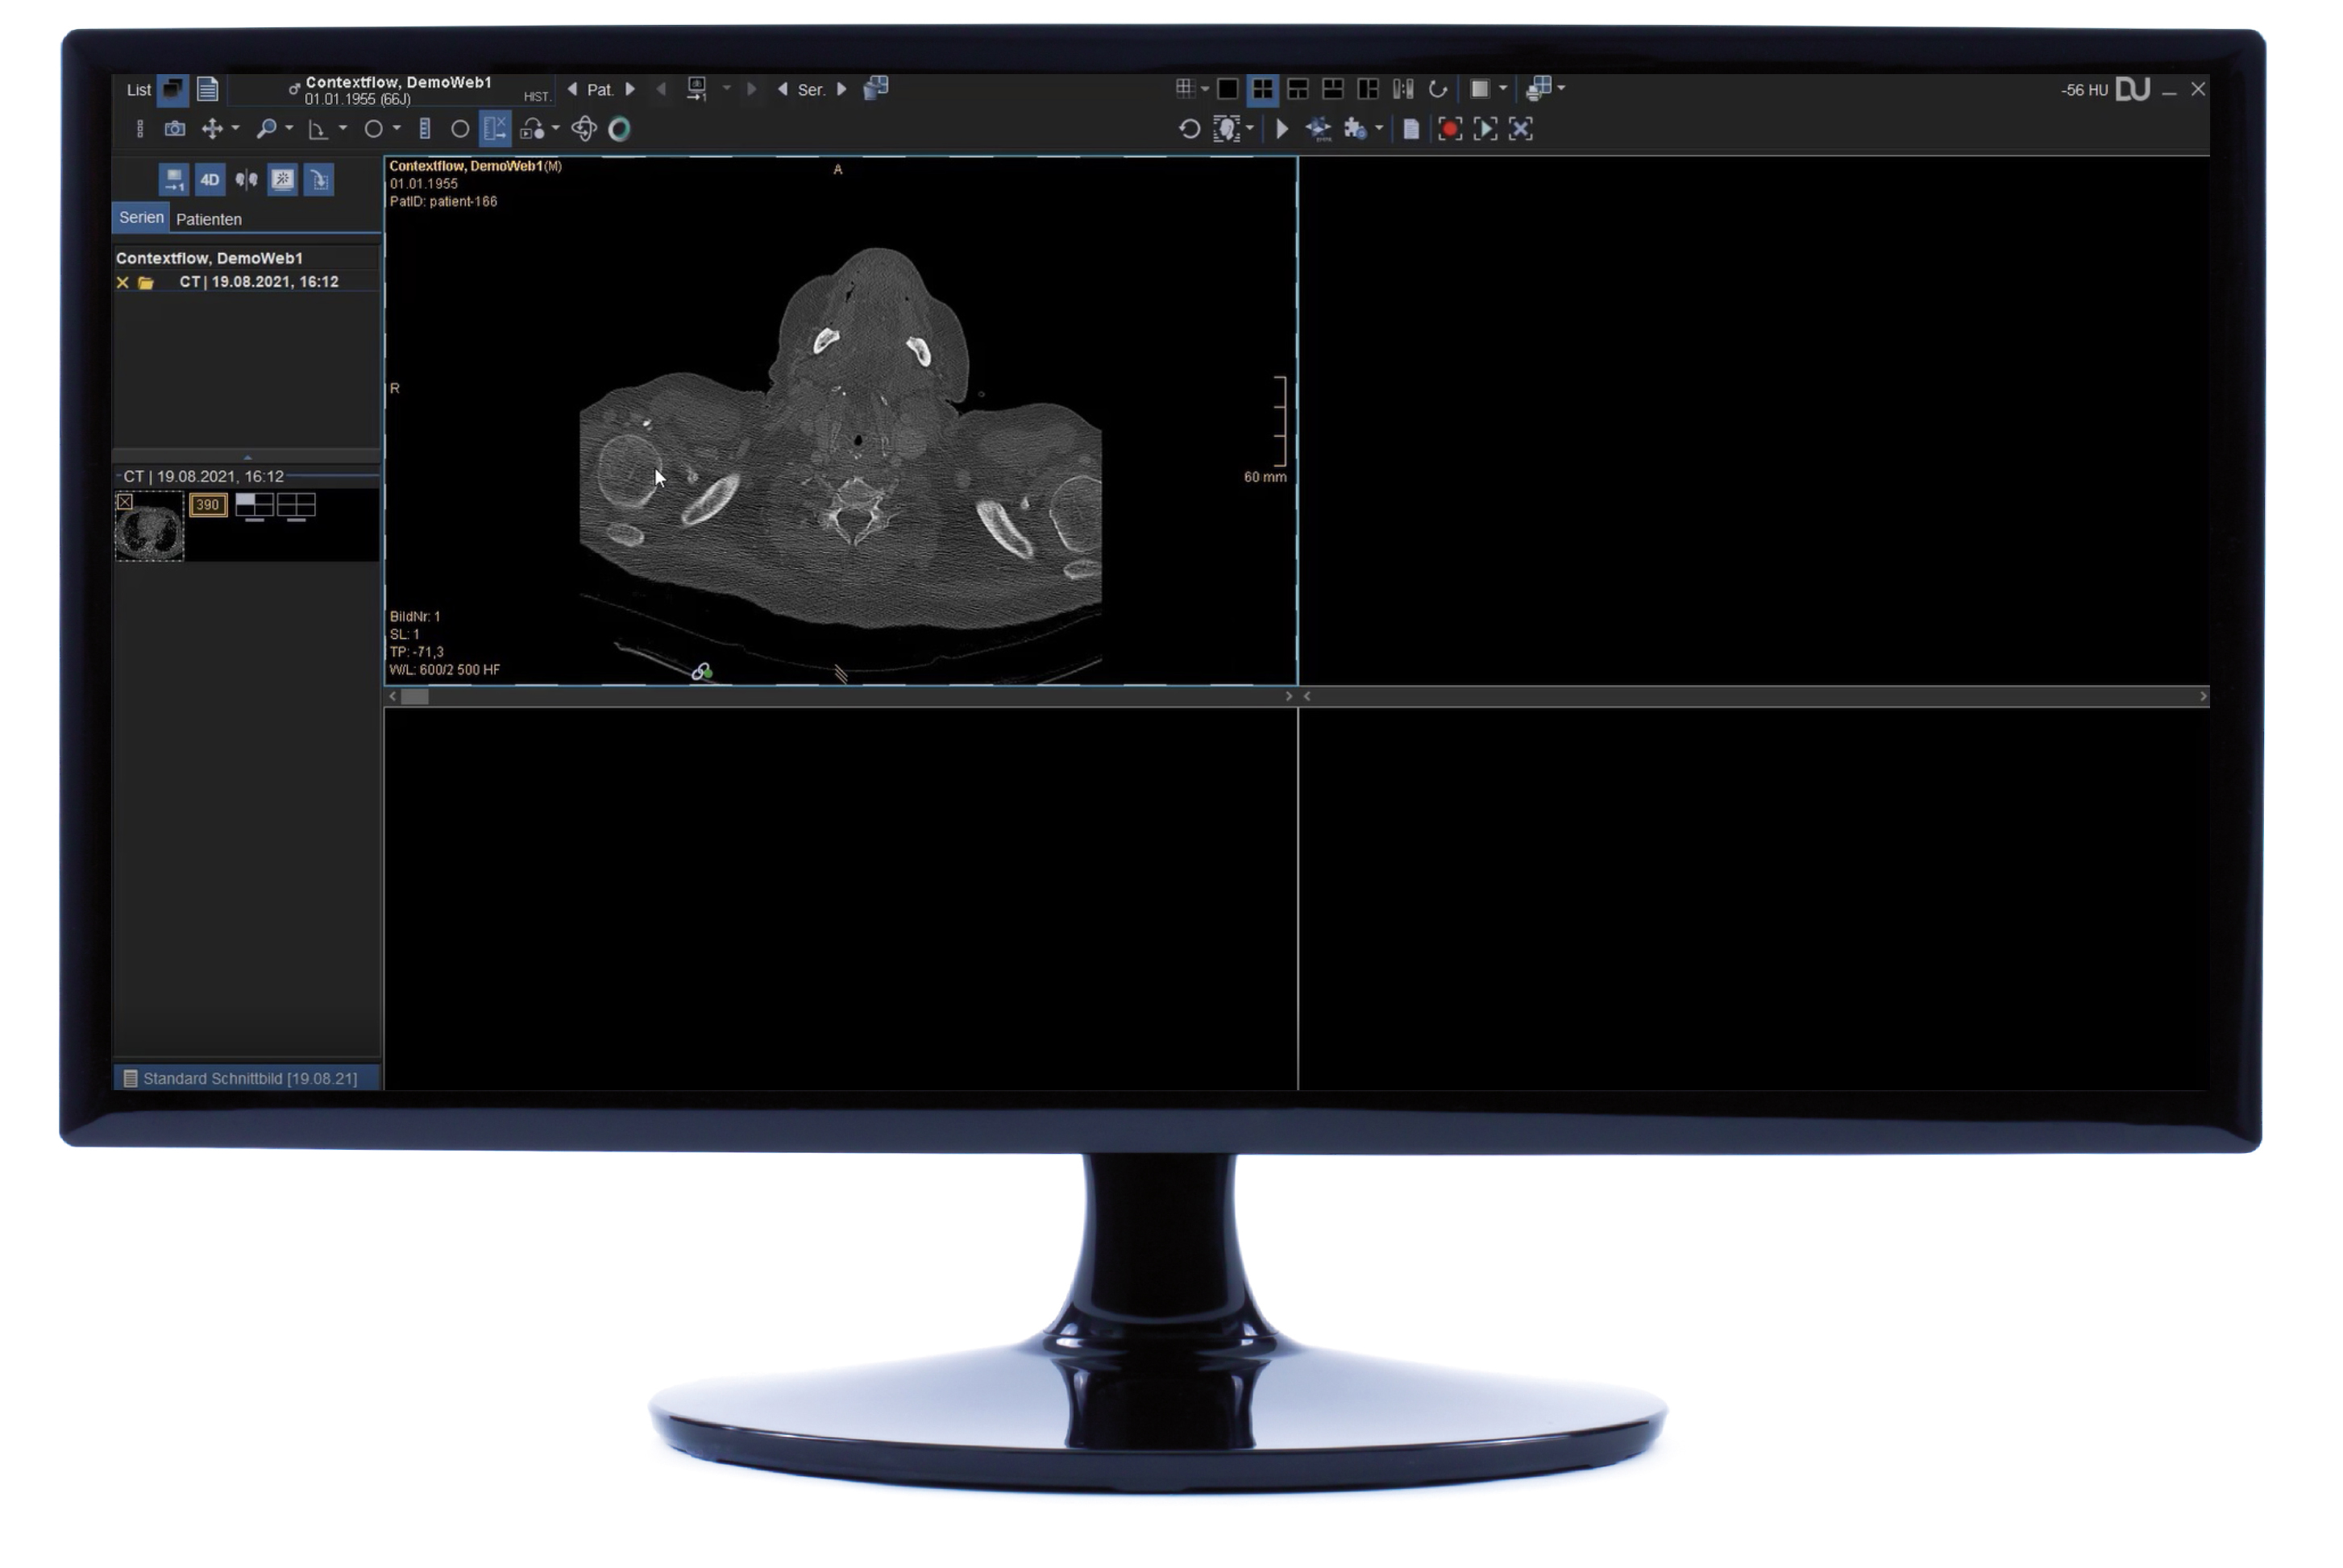This screenshot has width=2343, height=1568.
Task: Click the ruler calibration icon
Action: [425, 129]
